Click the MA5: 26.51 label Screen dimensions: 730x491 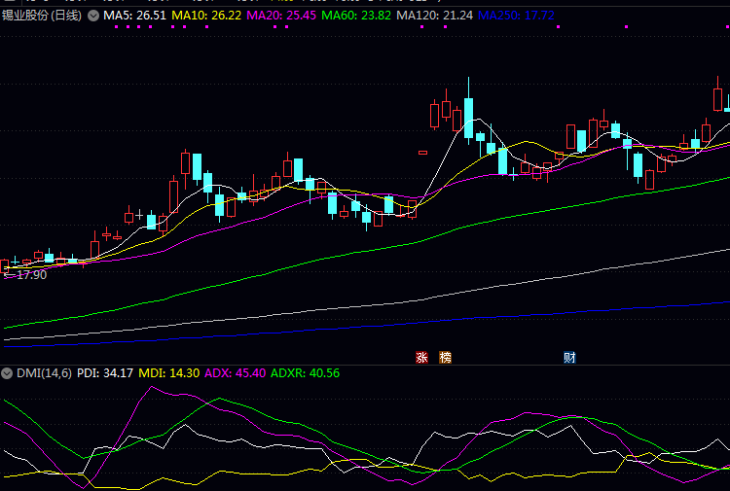[134, 16]
